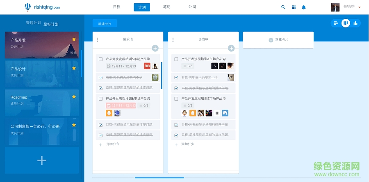Uncheck the completed 看板 task in 开发中
This screenshot has height=182, width=369.
[176, 77]
